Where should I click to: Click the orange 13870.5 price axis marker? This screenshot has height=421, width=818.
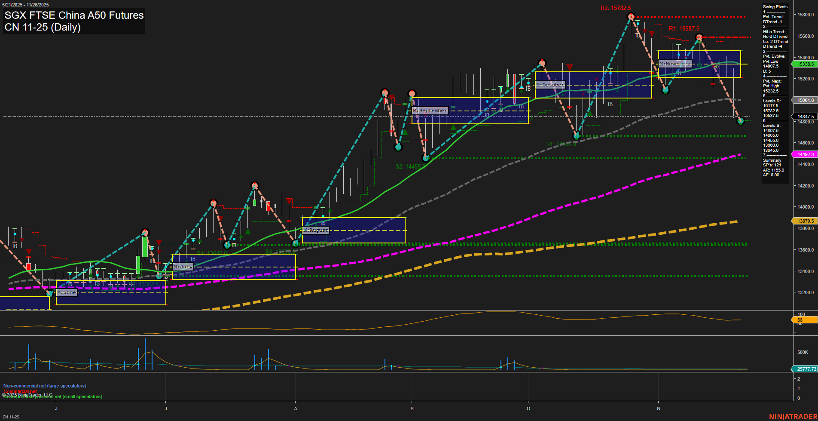coord(805,221)
